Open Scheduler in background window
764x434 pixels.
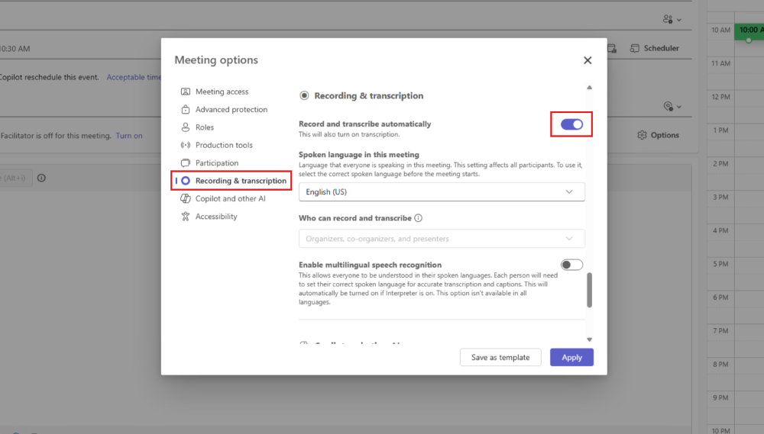click(x=655, y=48)
